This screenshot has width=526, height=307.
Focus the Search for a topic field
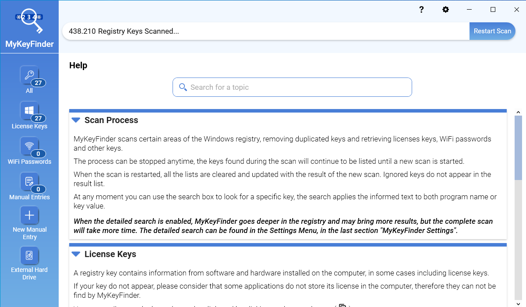tap(292, 87)
